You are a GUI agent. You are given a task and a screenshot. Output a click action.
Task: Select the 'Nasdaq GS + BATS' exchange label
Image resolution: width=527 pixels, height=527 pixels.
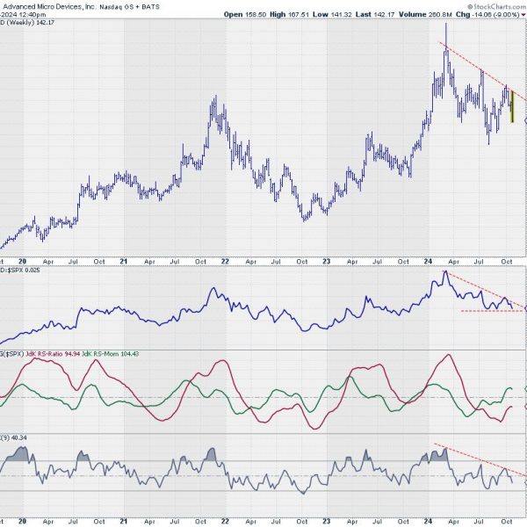point(129,6)
